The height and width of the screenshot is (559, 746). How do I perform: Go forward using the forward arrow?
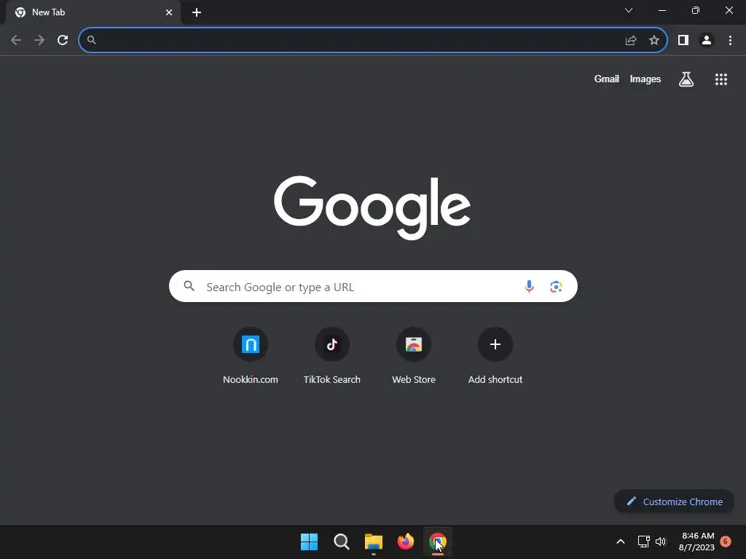[x=39, y=40]
